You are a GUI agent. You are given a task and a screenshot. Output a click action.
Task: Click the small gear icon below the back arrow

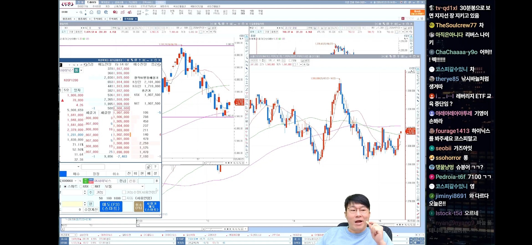(86, 14)
